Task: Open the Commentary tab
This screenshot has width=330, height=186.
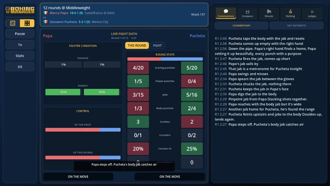Action: [x=226, y=13]
